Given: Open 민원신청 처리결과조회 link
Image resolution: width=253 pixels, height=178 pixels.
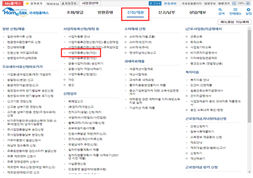Looking at the screenshot, I should point(22,53).
